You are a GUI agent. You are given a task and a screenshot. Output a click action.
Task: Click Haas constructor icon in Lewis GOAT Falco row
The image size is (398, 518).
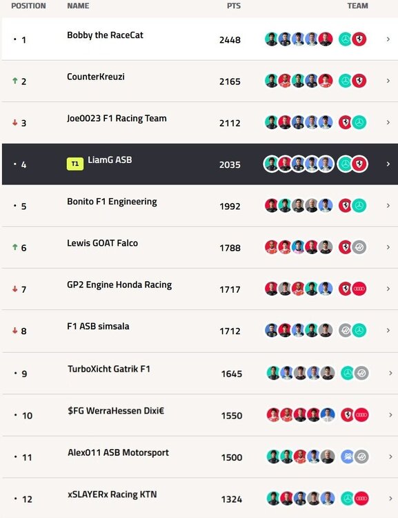[x=359, y=247]
